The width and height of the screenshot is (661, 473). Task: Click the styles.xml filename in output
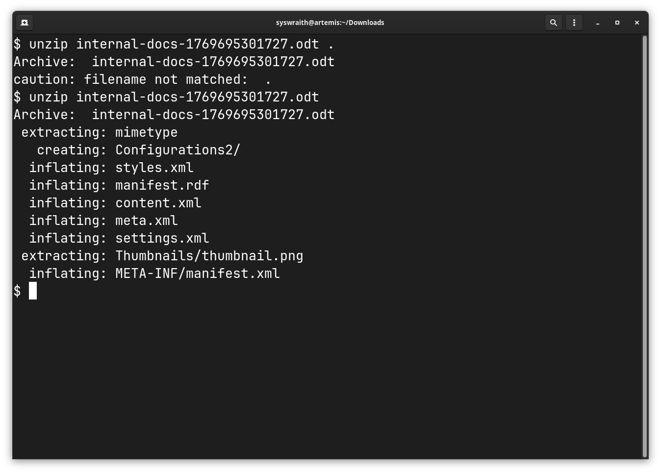154,168
